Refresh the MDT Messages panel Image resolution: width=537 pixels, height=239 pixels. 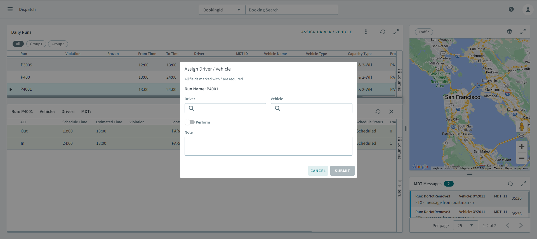pos(510,184)
